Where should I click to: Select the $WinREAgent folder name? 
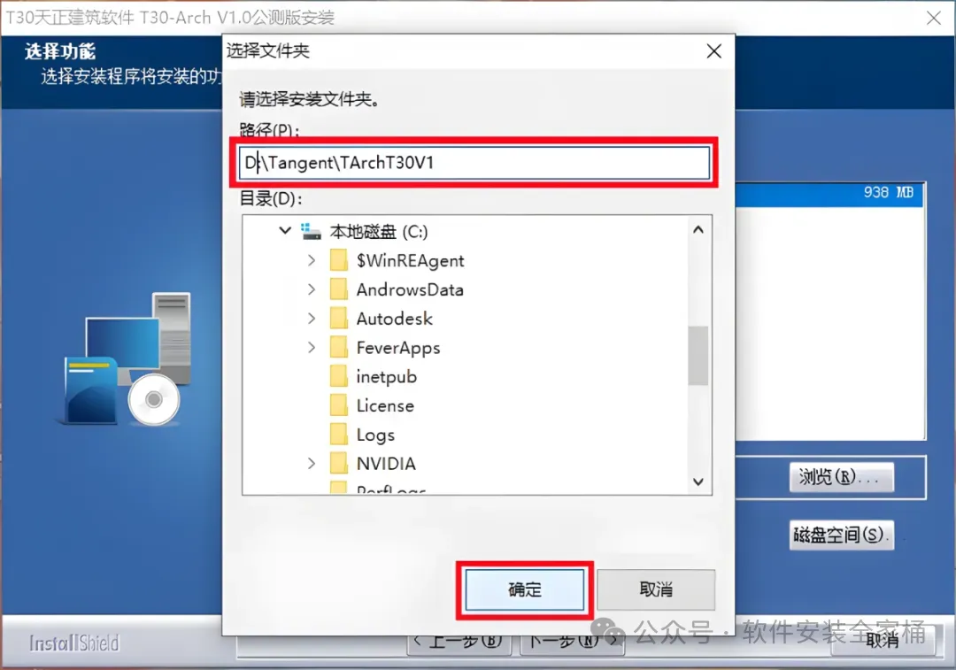click(x=411, y=261)
